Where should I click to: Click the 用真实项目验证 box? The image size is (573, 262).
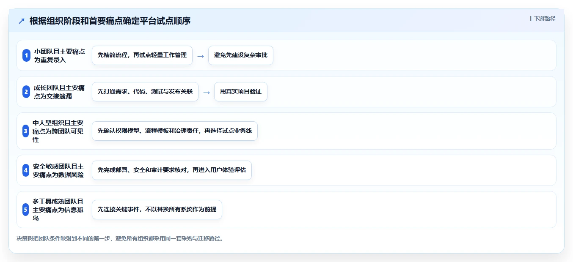click(241, 92)
